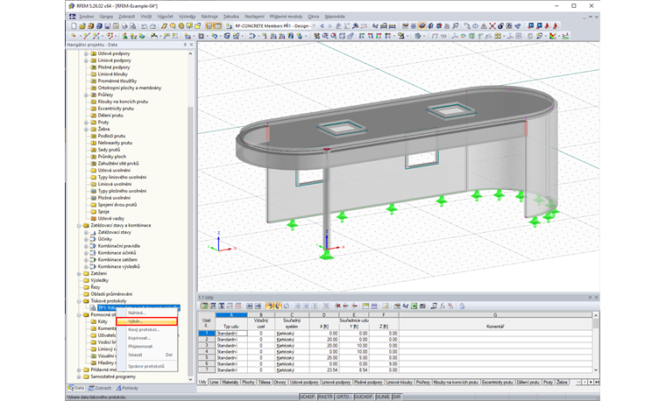Toggle the UCHOP snap status button
This screenshot has width=666, height=401.
(307, 396)
